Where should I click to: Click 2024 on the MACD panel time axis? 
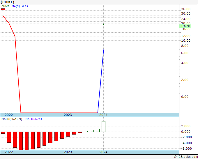tap(103, 152)
